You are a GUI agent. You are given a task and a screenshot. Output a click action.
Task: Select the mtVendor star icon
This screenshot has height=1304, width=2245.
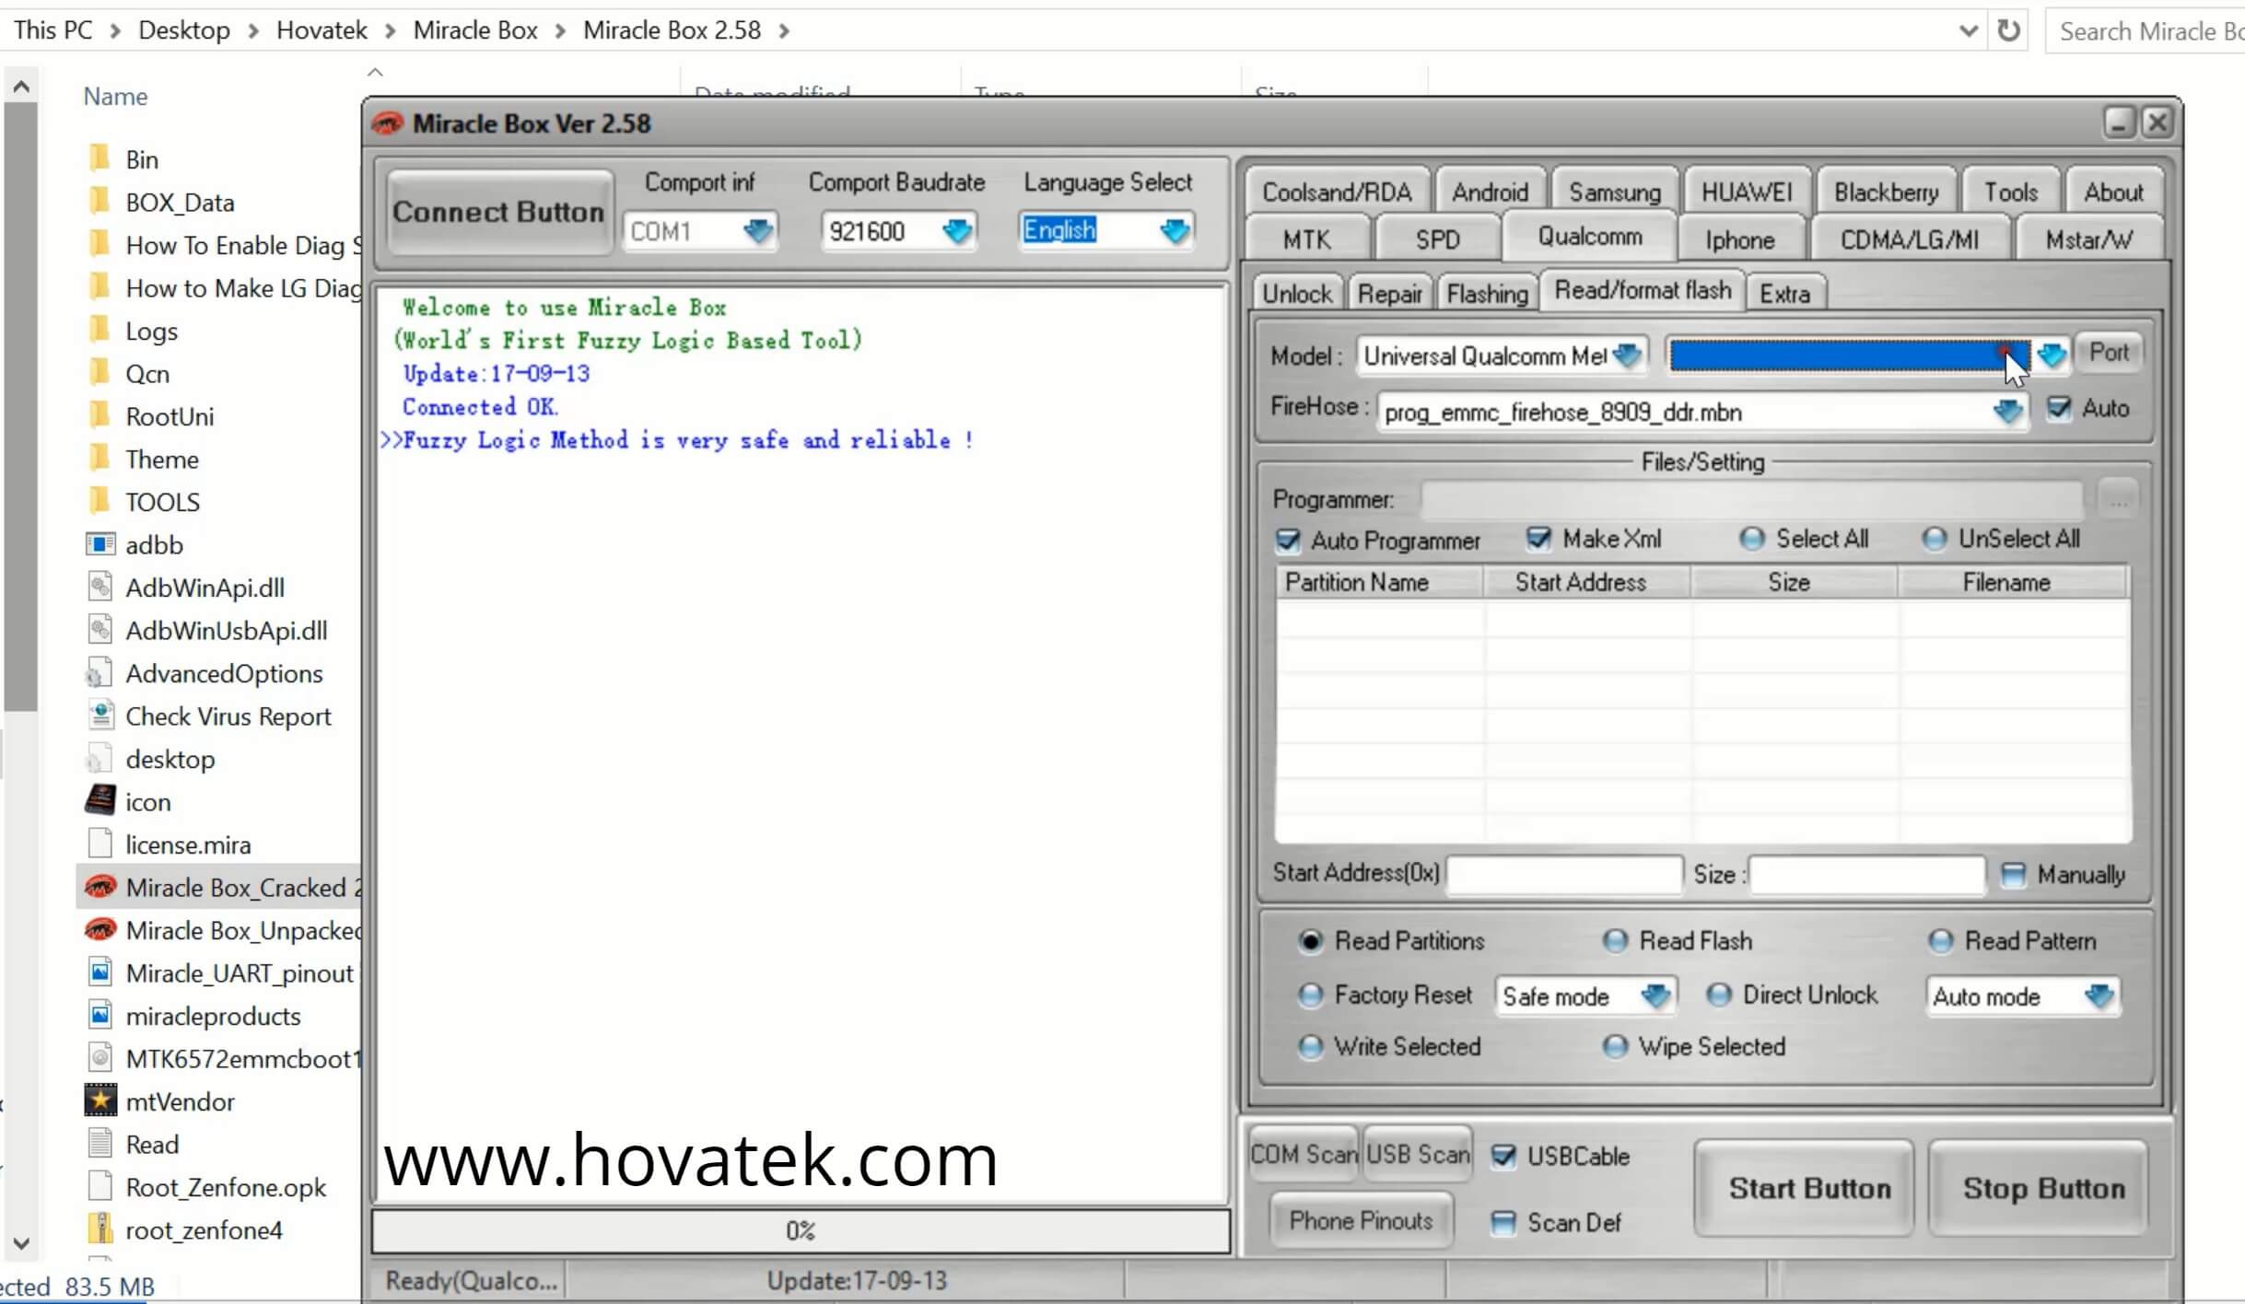click(x=99, y=1100)
